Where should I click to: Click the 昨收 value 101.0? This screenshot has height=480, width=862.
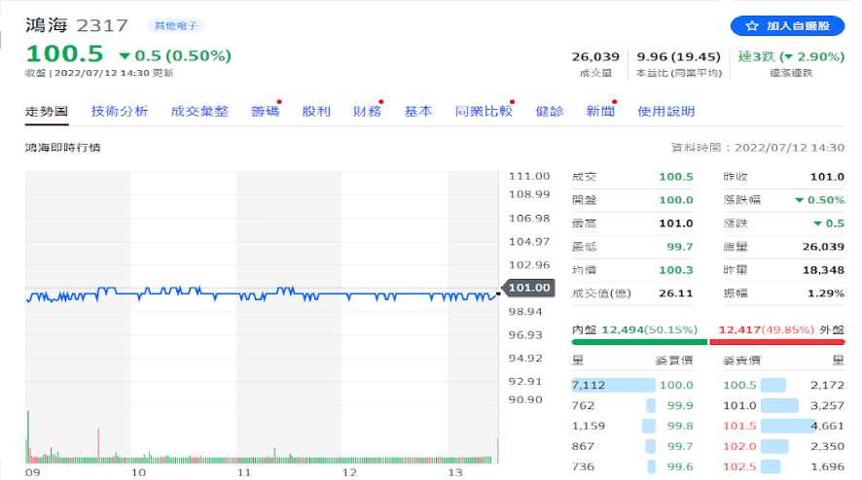coord(827,177)
